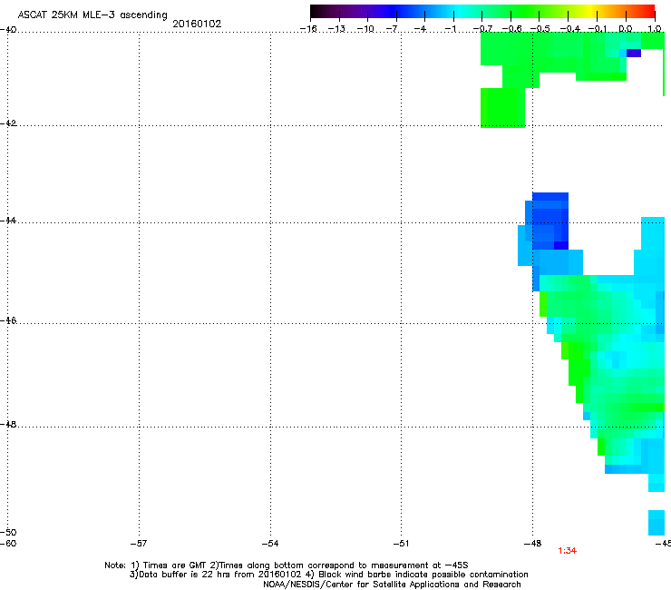The height and width of the screenshot is (590, 671).
Task: Click the isolated cyan data block near latitude -50
Action: click(656, 522)
